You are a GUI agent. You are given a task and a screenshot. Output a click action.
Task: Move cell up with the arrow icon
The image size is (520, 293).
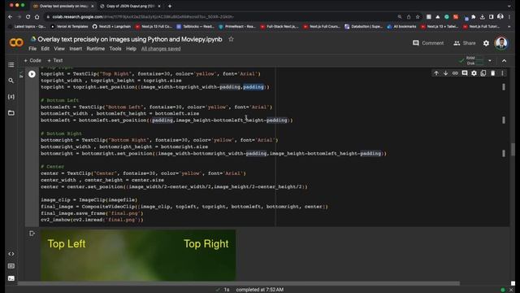click(436, 73)
